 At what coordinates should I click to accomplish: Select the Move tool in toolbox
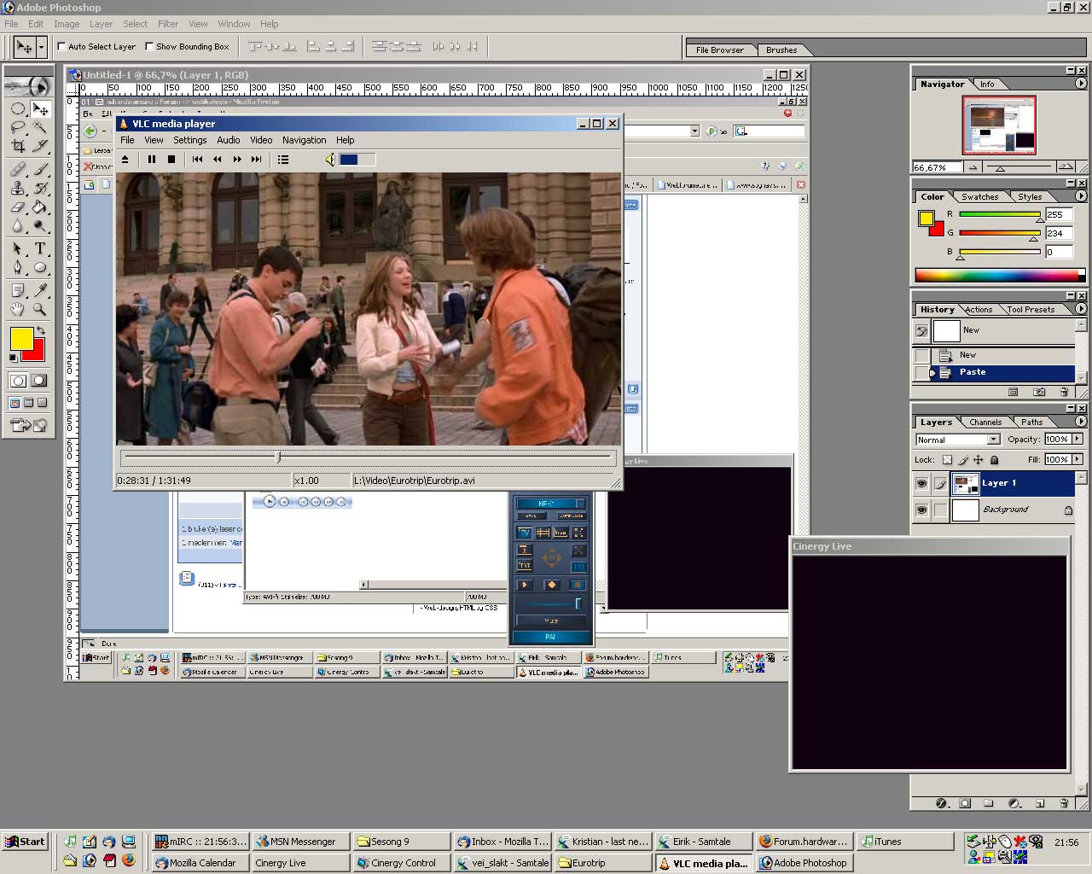[40, 108]
